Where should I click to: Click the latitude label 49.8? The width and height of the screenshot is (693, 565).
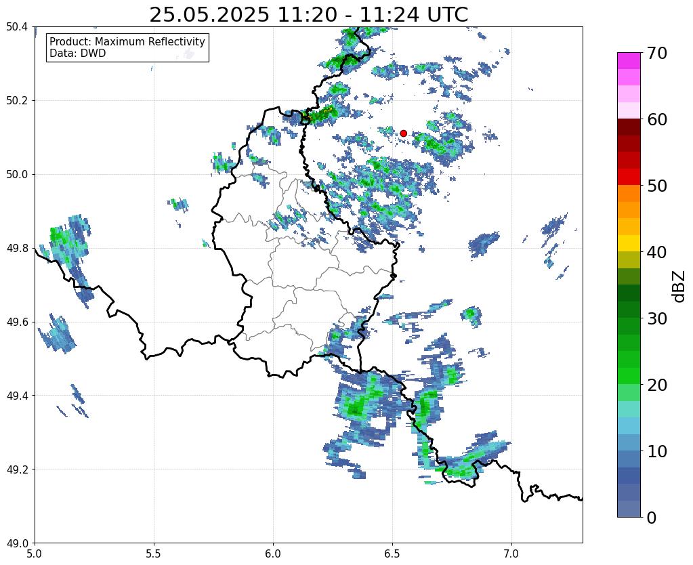(17, 249)
